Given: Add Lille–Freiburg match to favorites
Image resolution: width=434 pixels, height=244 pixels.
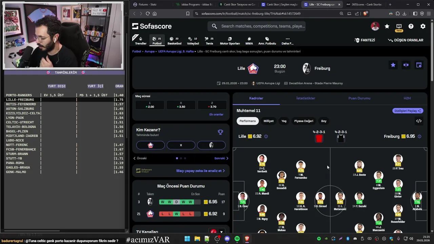Looking at the screenshot, I should point(393,65).
